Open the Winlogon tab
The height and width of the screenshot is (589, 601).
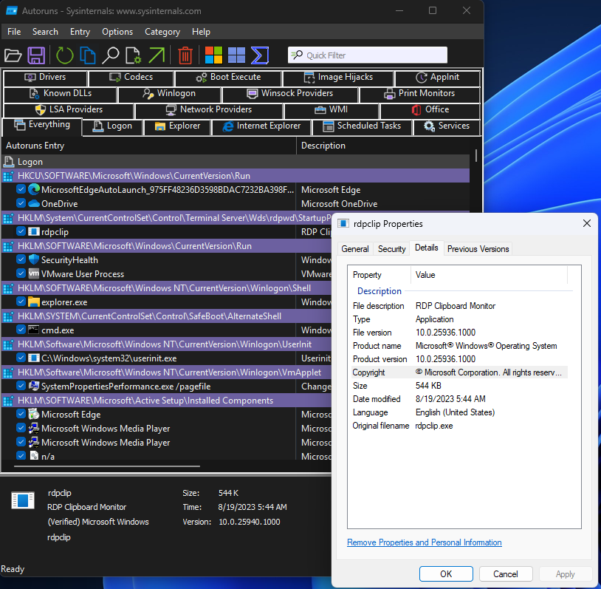[169, 94]
